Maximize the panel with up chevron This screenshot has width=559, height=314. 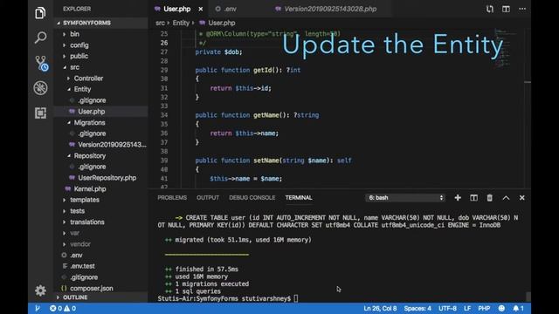coord(506,198)
